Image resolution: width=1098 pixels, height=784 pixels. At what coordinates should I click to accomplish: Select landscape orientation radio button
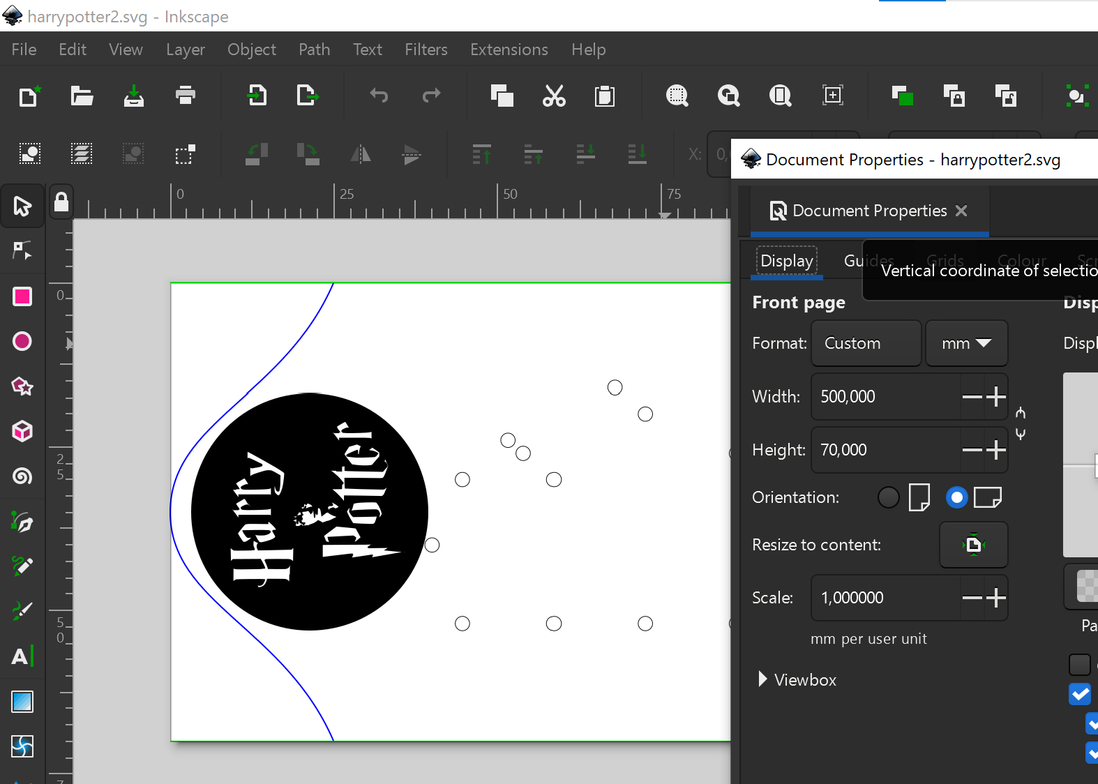[x=956, y=497]
